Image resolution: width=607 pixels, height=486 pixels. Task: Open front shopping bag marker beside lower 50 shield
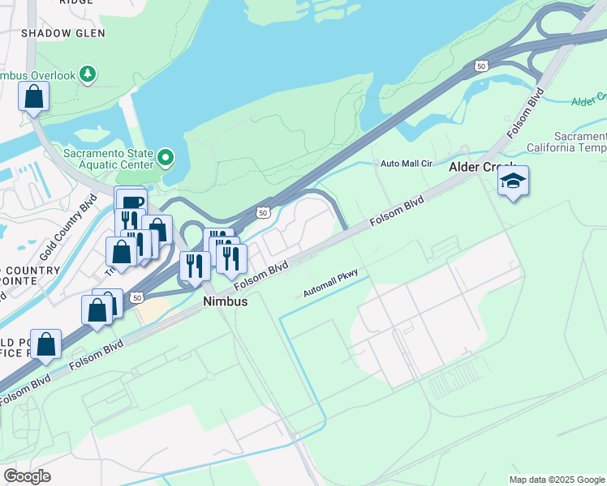click(x=97, y=313)
